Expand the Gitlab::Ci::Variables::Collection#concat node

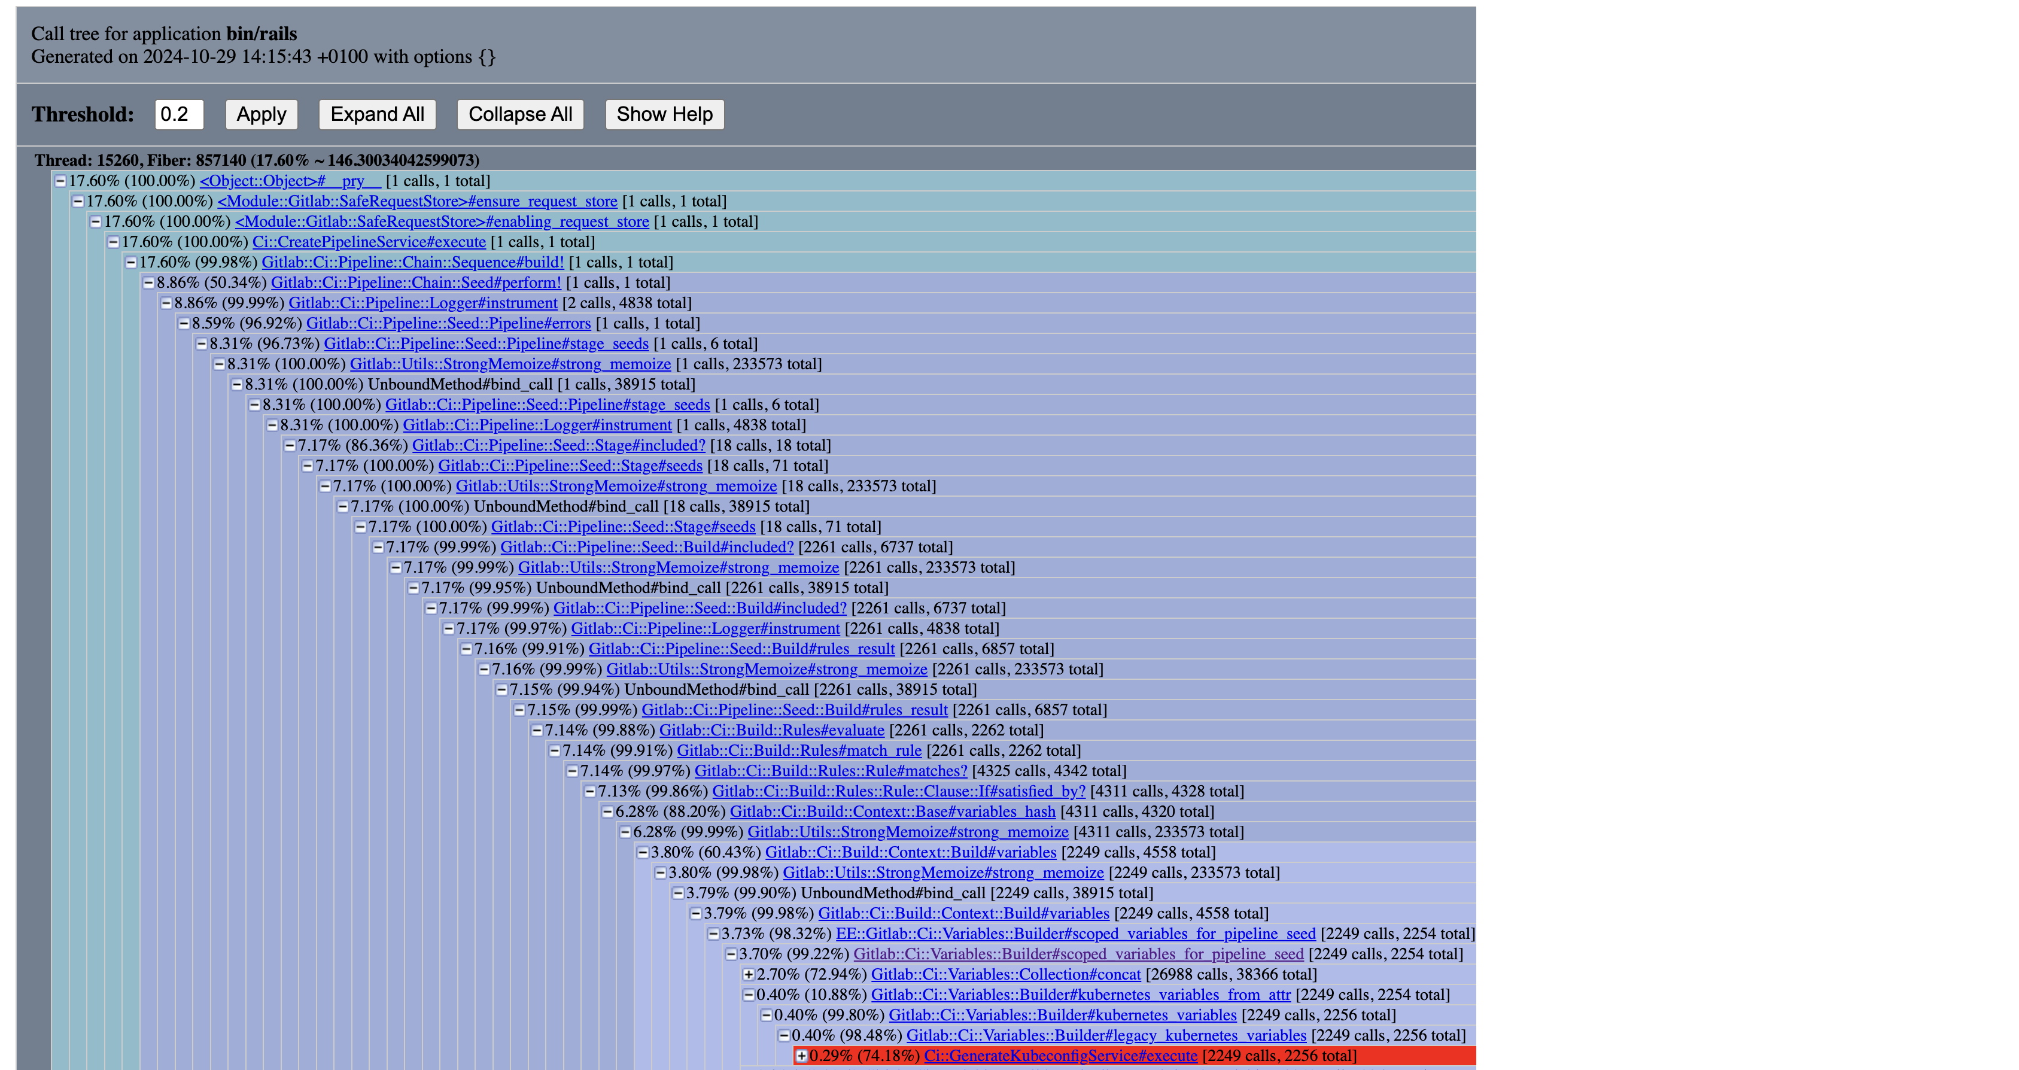pos(748,974)
